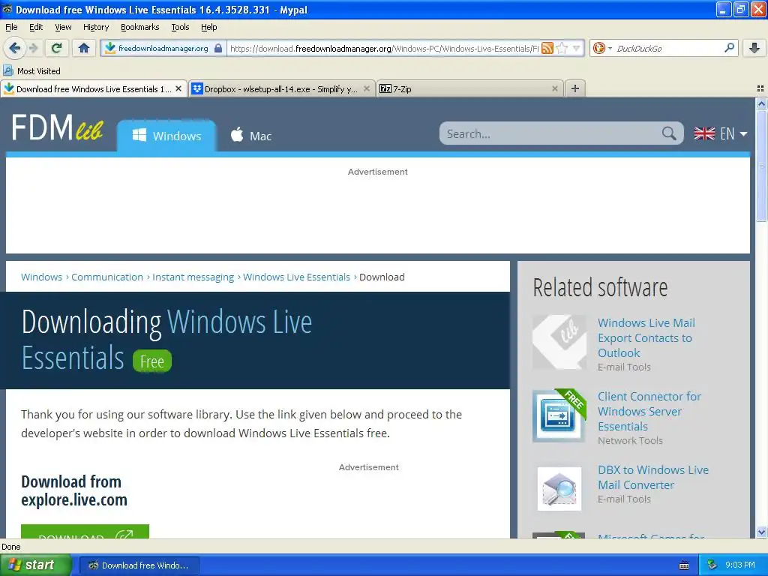The width and height of the screenshot is (768, 576).
Task: Click the Client Connector software icon
Action: click(x=559, y=415)
